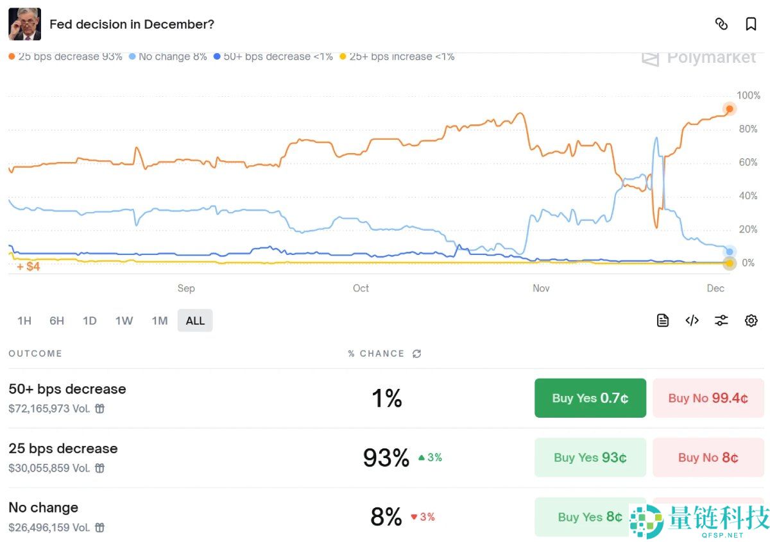Copy the market link via chain icon

(721, 24)
